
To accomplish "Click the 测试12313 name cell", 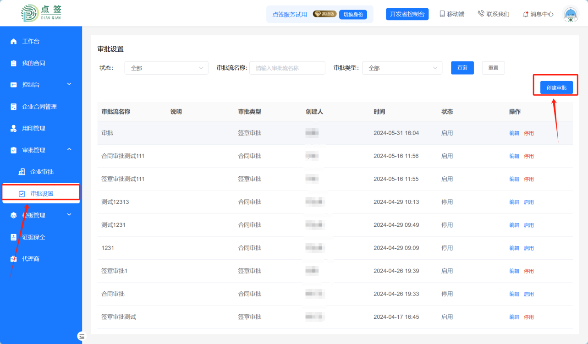I will click(x=115, y=202).
